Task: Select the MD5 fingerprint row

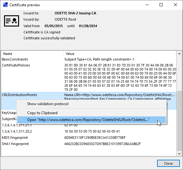Action: click(x=89, y=138)
